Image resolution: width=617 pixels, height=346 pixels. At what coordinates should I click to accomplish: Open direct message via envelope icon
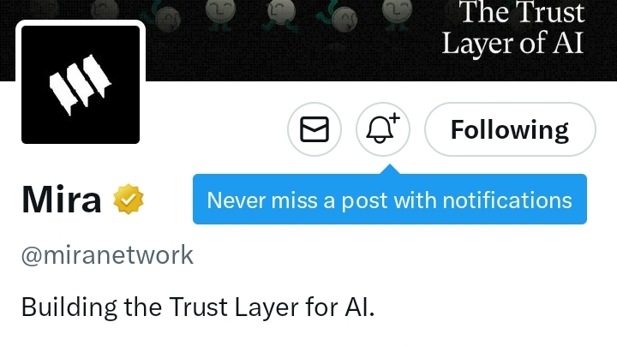coord(314,129)
